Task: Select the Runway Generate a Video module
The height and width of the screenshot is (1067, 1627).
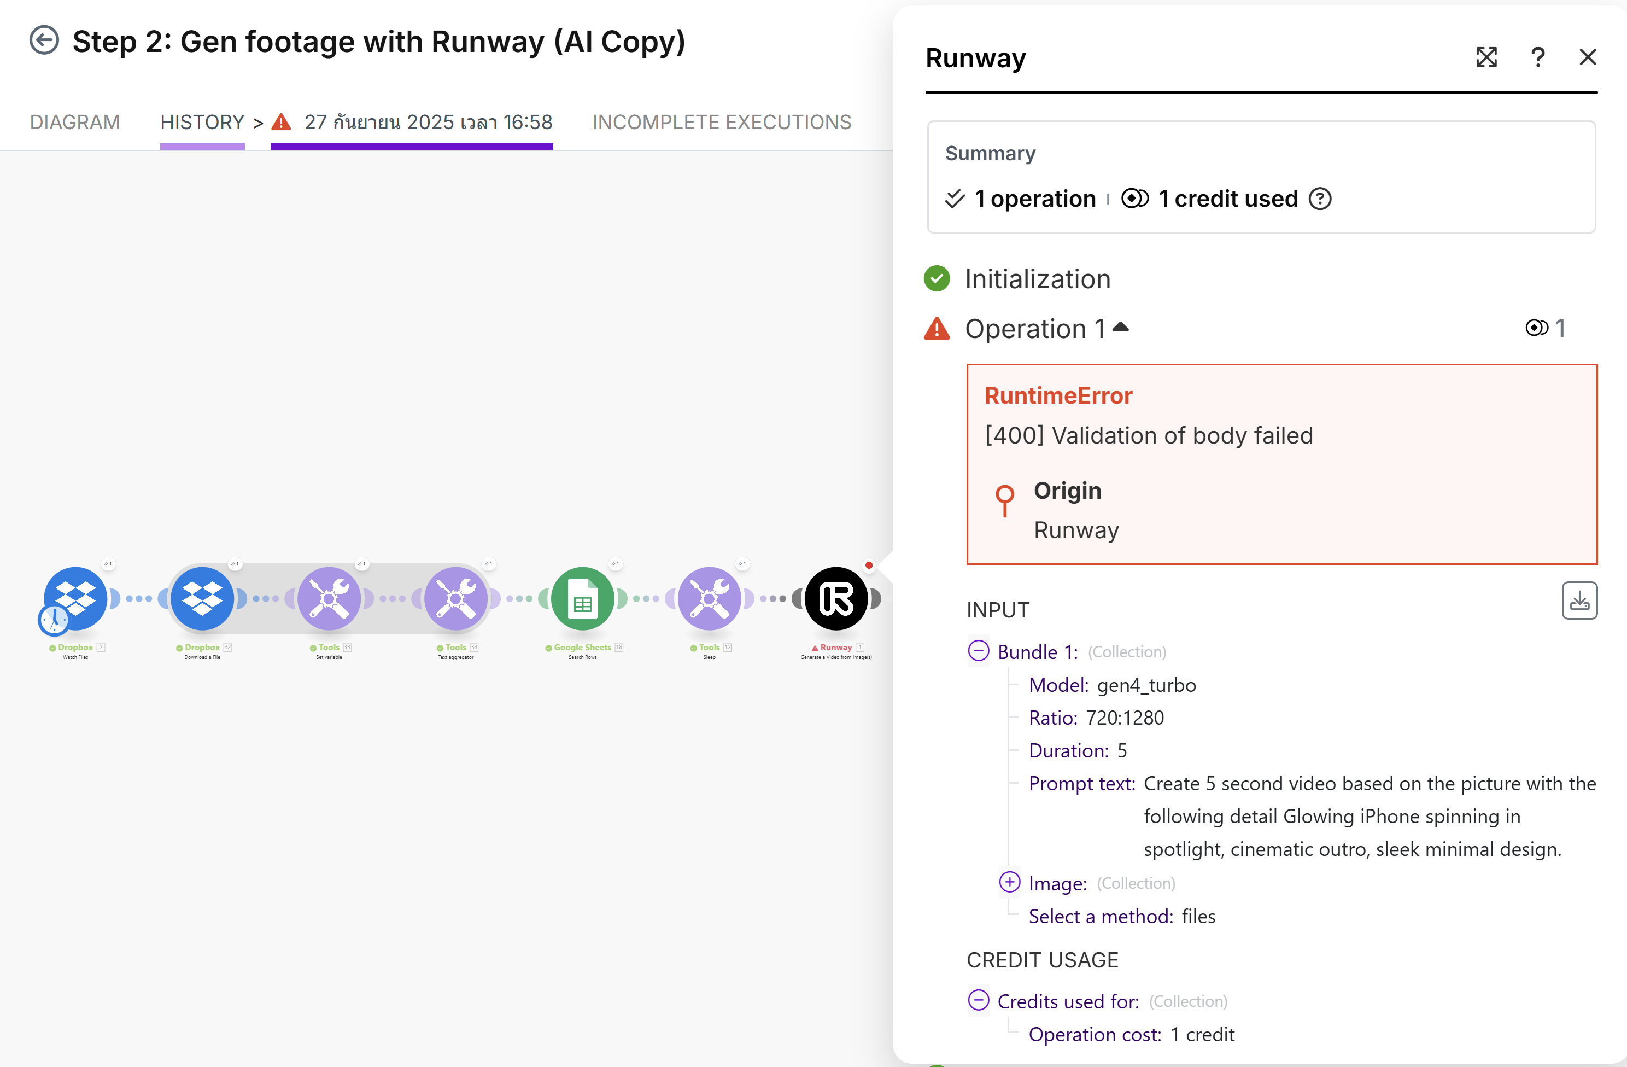Action: click(x=835, y=598)
